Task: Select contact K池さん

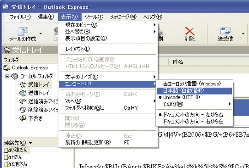Action: 19,164
